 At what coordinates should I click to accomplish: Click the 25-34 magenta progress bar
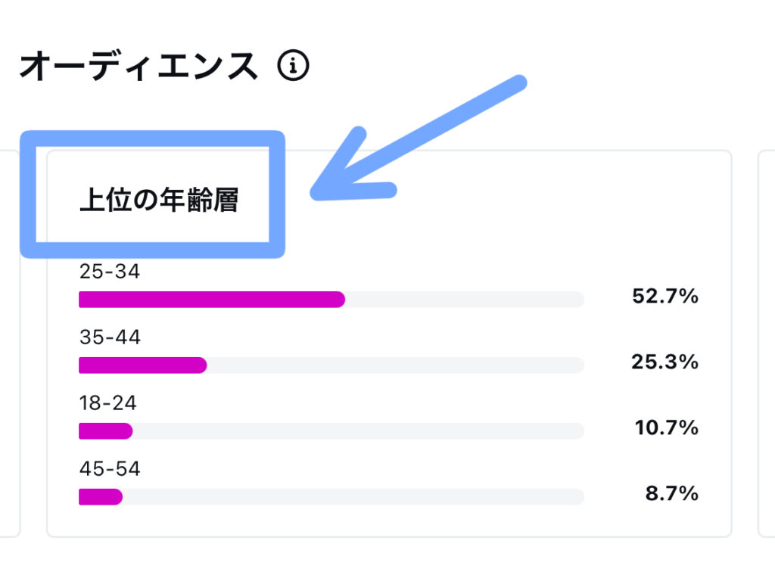tap(212, 300)
